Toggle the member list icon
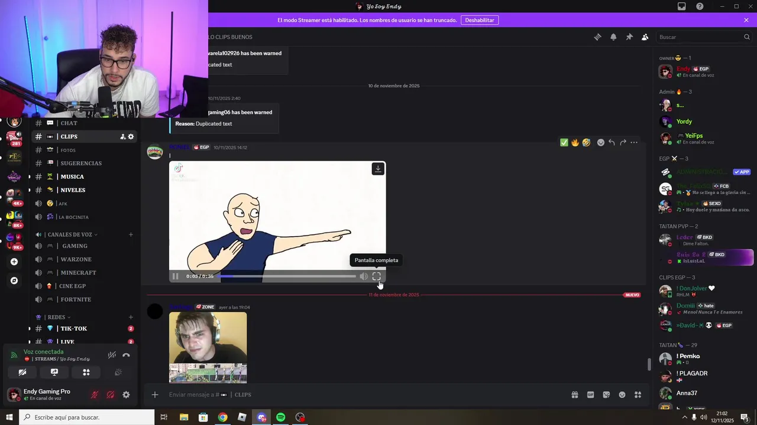Viewport: 757px width, 425px height. [645, 37]
